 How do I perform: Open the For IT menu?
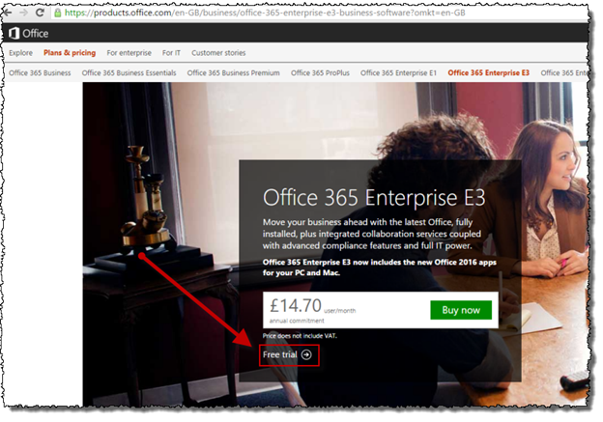pyautogui.click(x=171, y=53)
